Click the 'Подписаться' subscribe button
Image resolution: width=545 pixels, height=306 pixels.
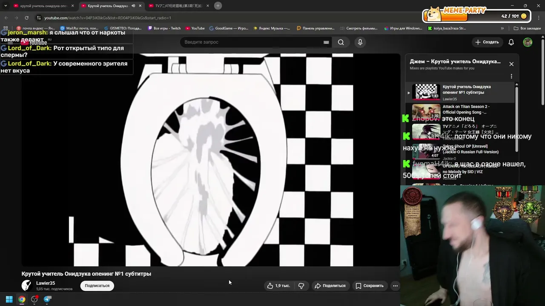(x=97, y=286)
